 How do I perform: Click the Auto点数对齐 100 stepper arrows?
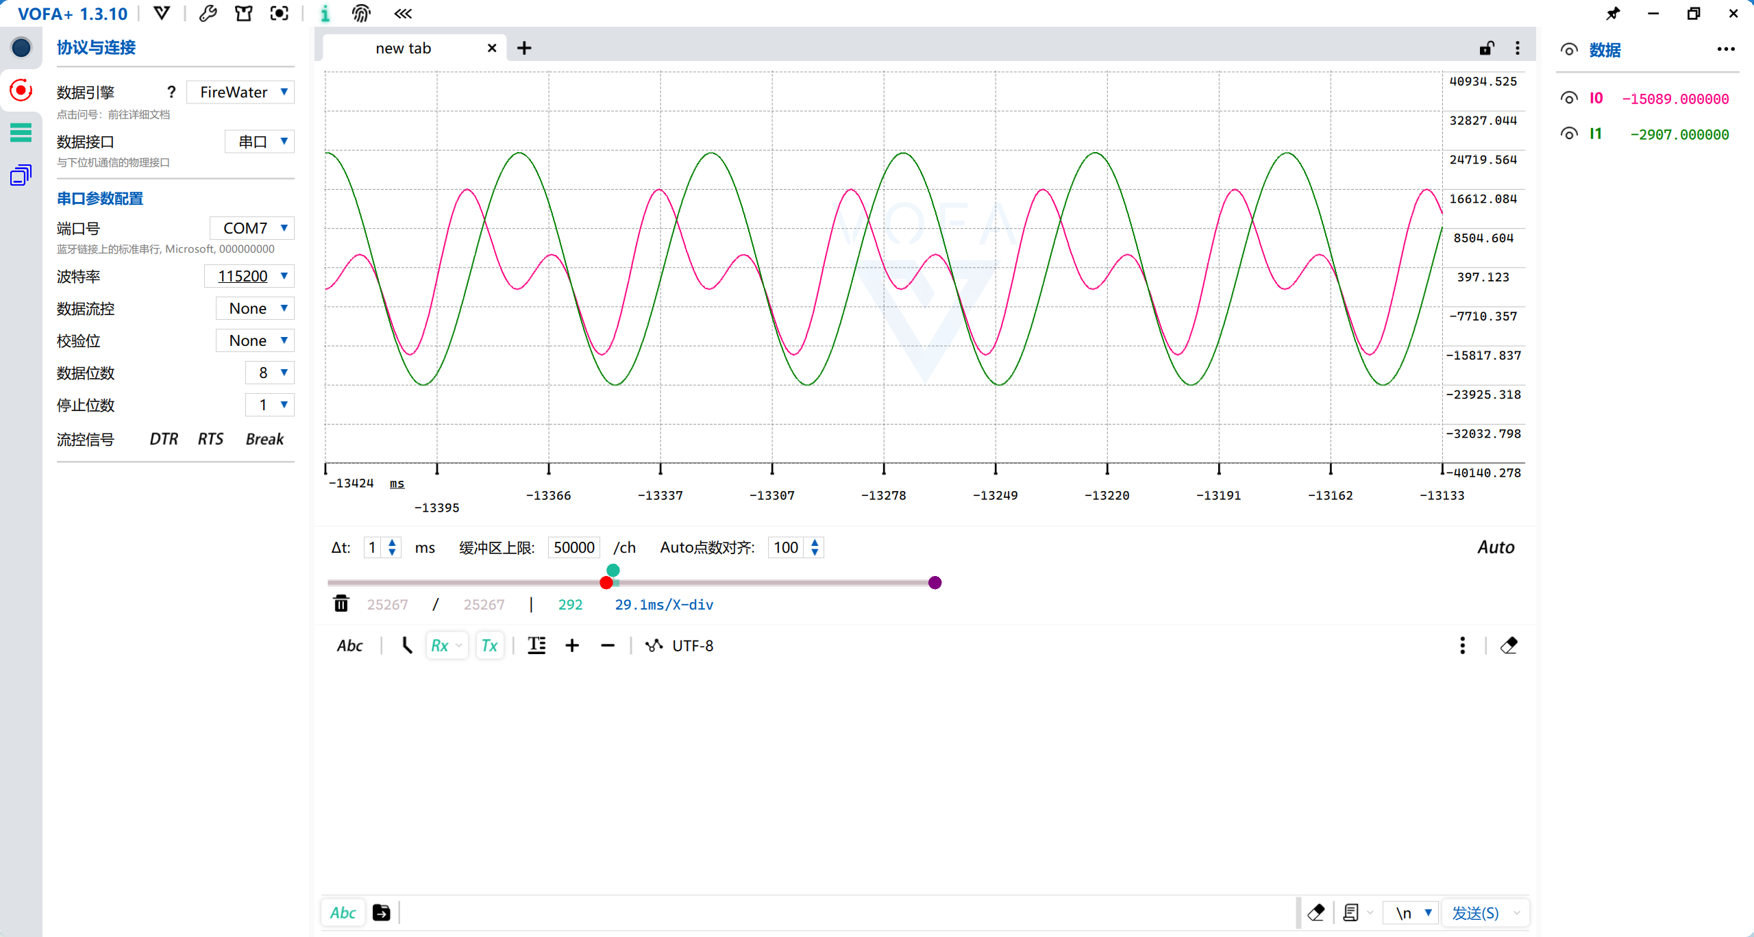coord(815,547)
